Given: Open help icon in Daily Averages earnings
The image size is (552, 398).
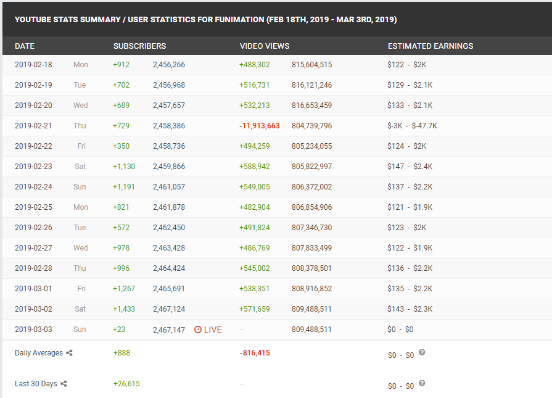Looking at the screenshot, I should [x=422, y=352].
